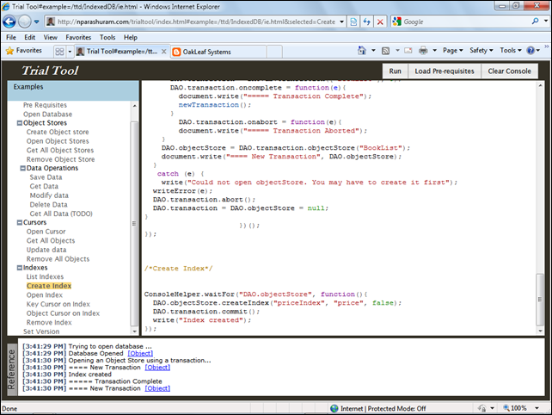This screenshot has width=552, height=415.
Task: Open the tab list dropdown arrow
Action: pos(70,52)
